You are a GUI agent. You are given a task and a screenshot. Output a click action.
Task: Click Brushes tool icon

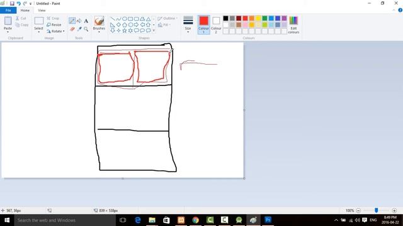pyautogui.click(x=99, y=21)
